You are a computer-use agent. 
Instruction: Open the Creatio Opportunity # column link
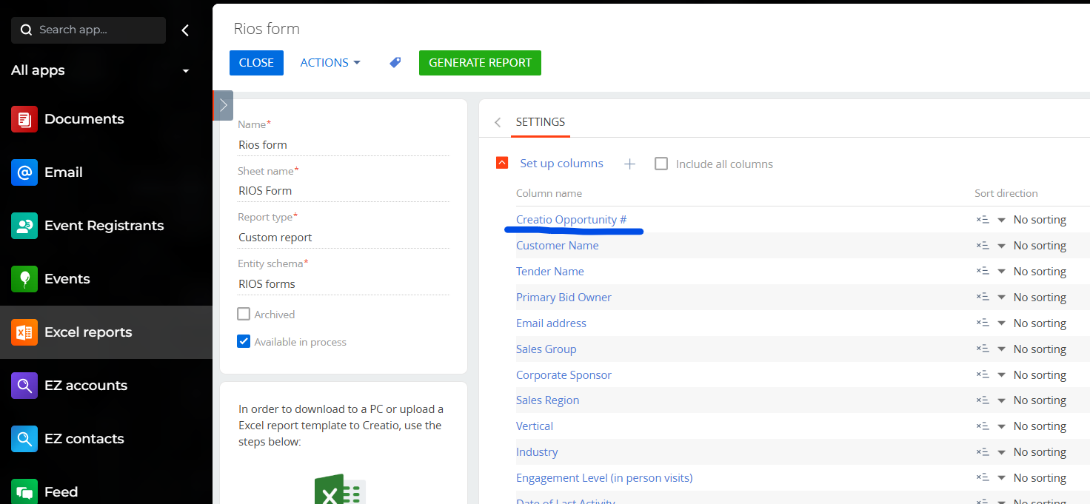coord(571,220)
